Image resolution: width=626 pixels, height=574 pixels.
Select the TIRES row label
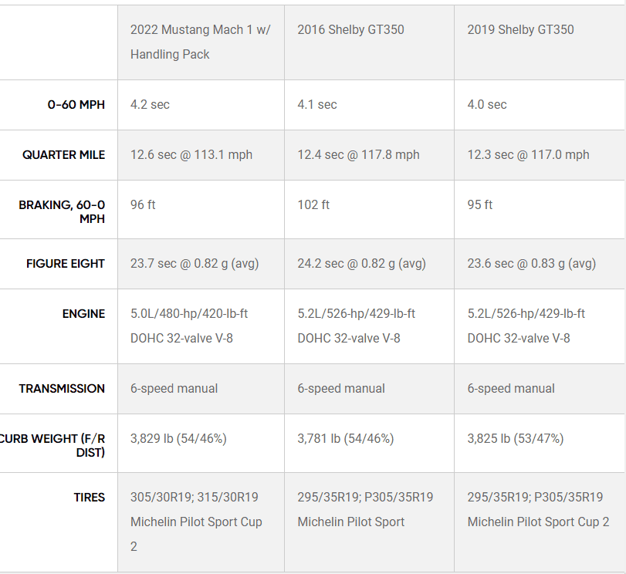[89, 498]
